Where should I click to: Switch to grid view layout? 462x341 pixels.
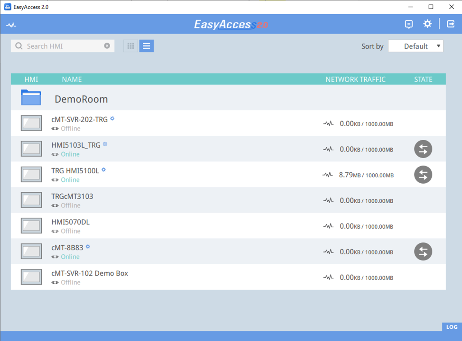(x=131, y=46)
